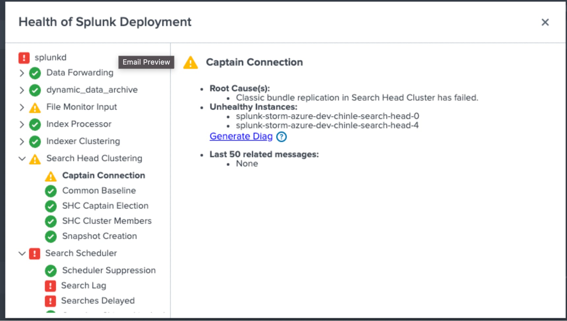Expand the Index Processor node

[22, 124]
